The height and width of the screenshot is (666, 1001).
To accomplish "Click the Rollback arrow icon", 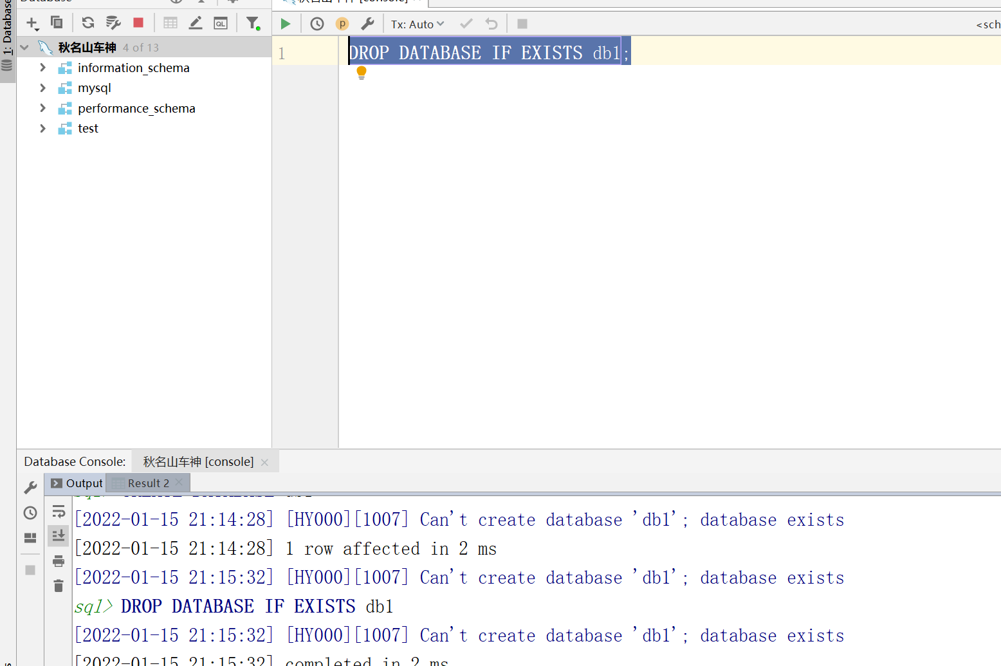I will click(491, 24).
